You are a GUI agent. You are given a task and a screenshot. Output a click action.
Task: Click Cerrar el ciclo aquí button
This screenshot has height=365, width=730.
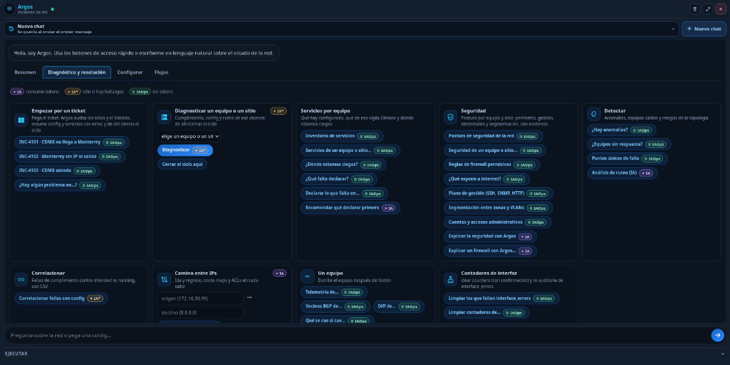coord(182,164)
